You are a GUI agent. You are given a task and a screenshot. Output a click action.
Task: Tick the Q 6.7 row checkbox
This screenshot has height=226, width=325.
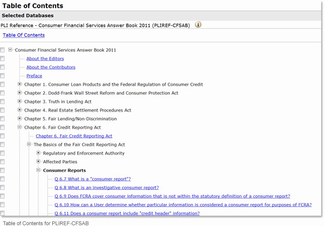[2, 179]
